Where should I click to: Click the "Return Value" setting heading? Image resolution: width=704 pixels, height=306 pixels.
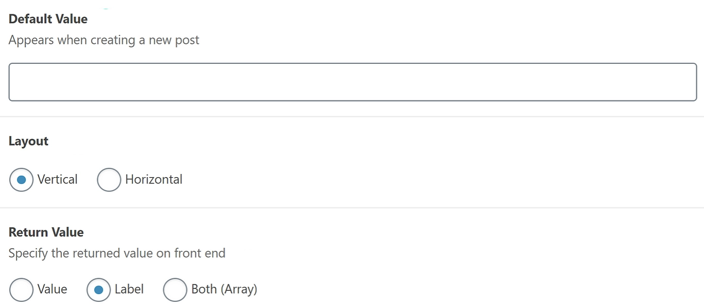tap(46, 232)
